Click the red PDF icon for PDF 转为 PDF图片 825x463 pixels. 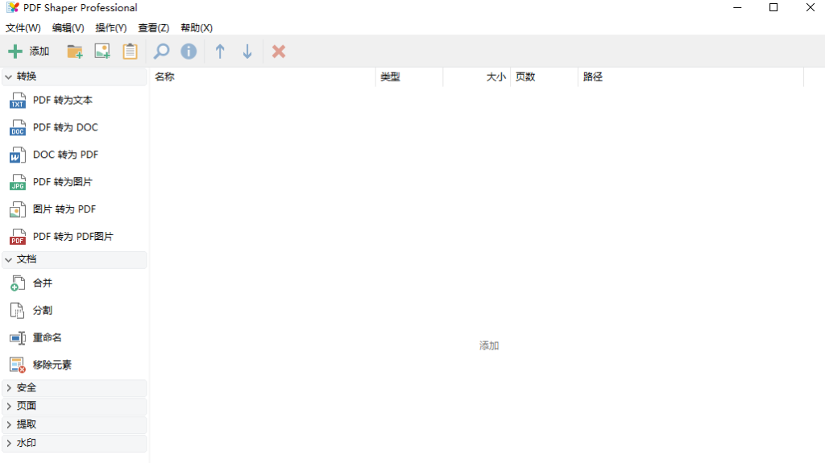click(x=18, y=237)
